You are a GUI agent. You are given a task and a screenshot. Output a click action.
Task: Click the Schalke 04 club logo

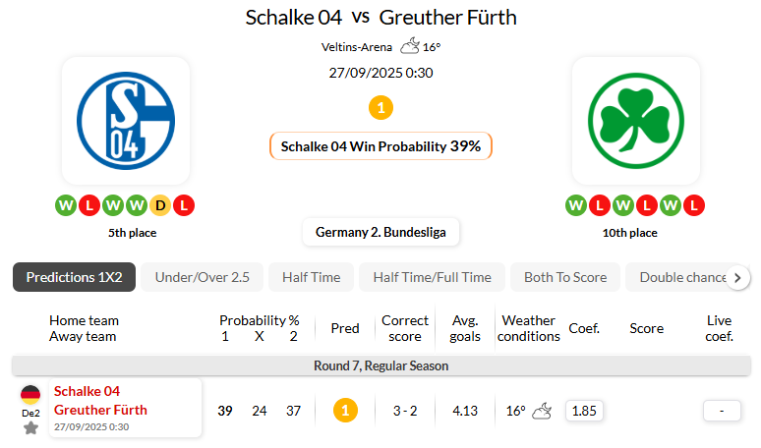124,121
